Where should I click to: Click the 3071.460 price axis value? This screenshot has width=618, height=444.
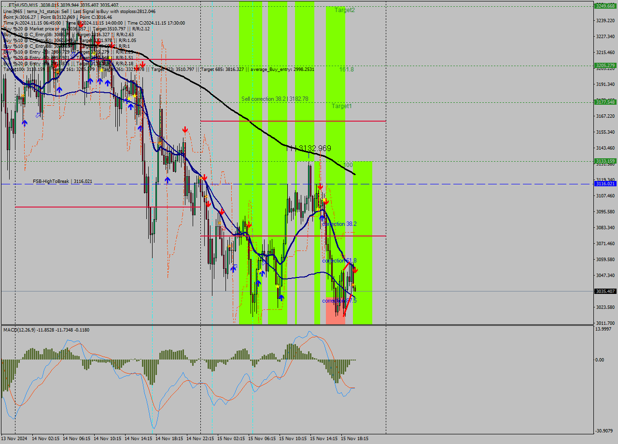[x=605, y=243]
